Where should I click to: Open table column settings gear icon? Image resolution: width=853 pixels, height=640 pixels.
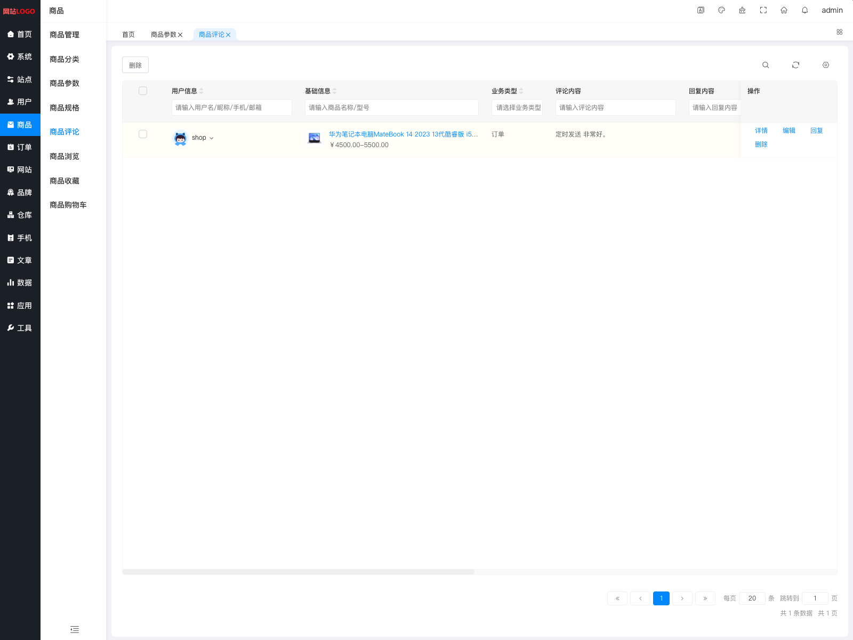pos(825,65)
